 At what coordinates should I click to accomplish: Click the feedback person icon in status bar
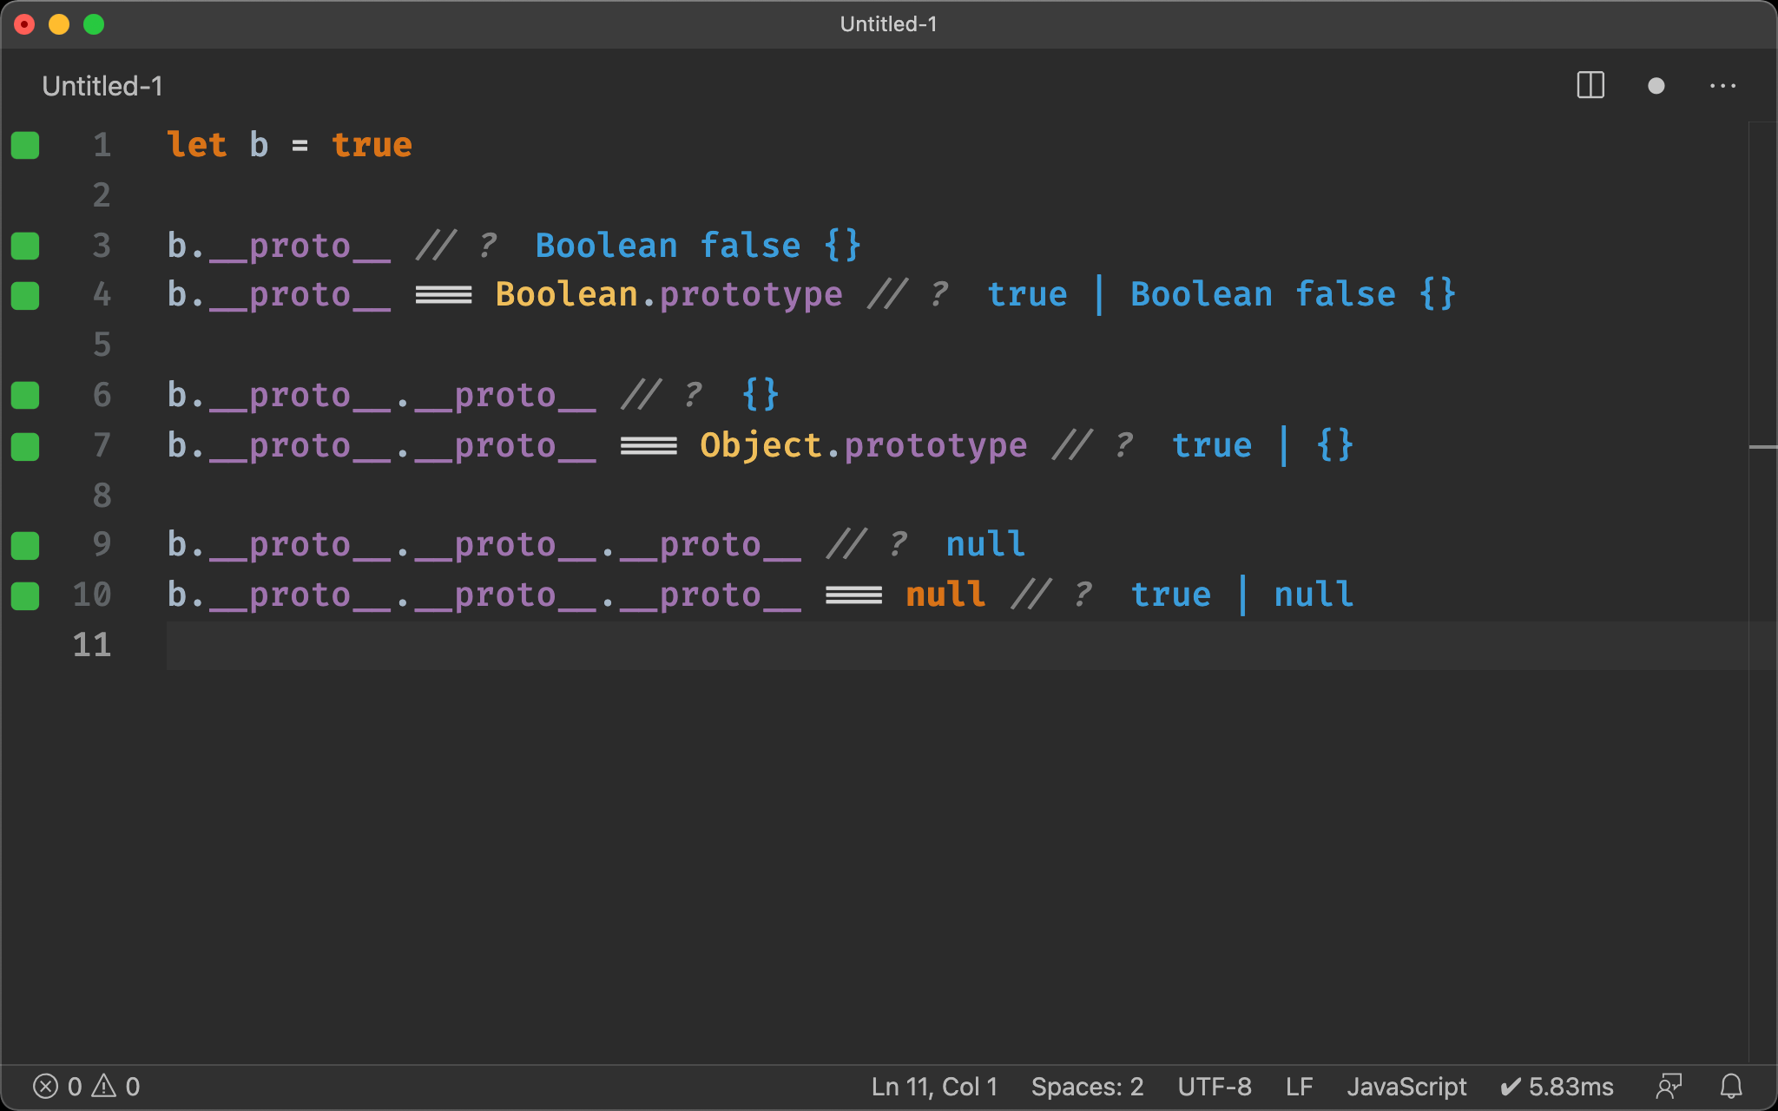[x=1669, y=1087]
